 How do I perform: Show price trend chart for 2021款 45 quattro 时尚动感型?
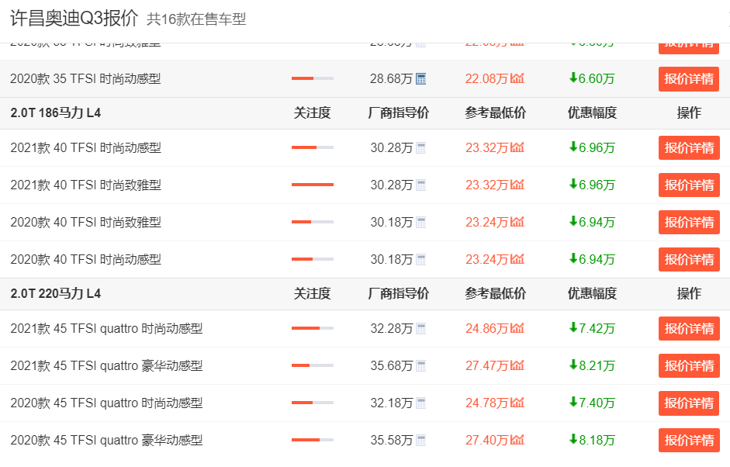[517, 328]
